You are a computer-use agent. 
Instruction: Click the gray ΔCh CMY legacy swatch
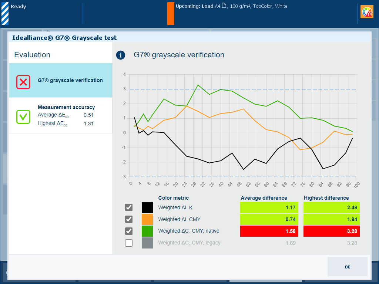[147, 243]
